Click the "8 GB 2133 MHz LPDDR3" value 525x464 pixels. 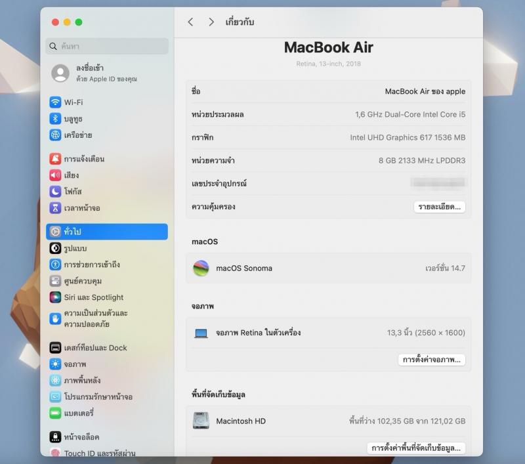tap(422, 161)
